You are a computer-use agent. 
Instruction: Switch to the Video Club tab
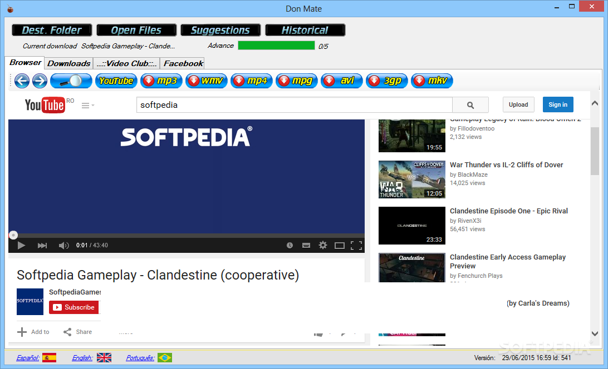pos(127,63)
